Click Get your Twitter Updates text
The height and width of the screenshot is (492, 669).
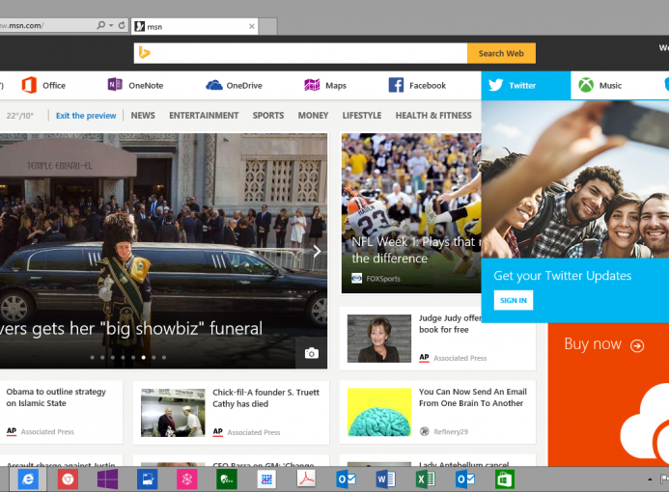[x=563, y=276]
